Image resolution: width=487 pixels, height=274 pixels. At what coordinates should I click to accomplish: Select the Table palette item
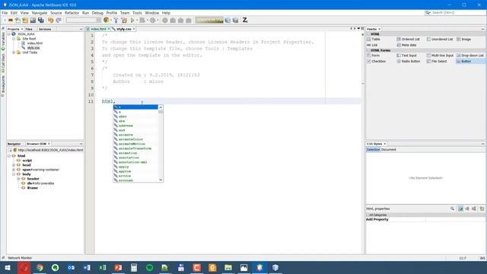(374, 39)
